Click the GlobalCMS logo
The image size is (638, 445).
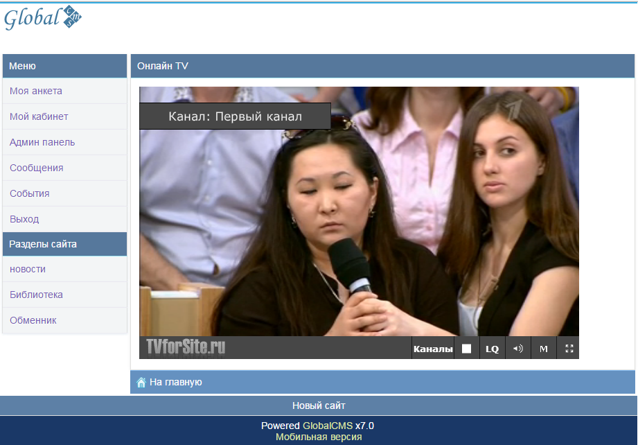(43, 18)
